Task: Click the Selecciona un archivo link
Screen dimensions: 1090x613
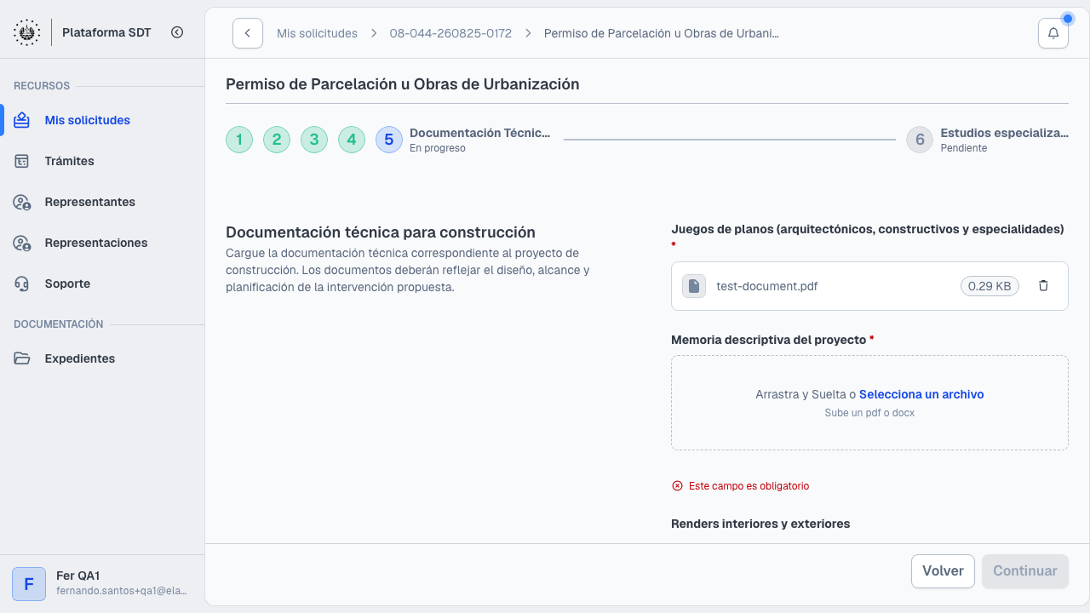Action: pos(921,394)
